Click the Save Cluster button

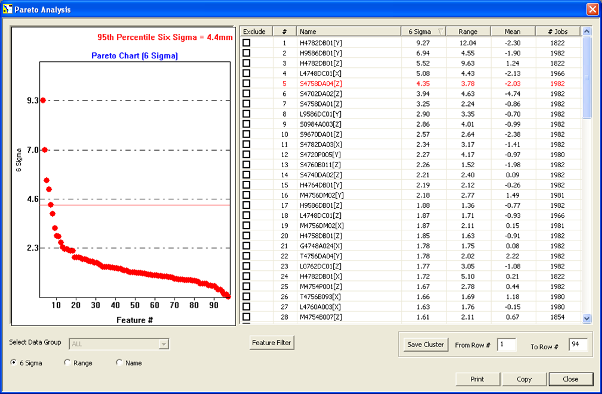[x=425, y=344]
